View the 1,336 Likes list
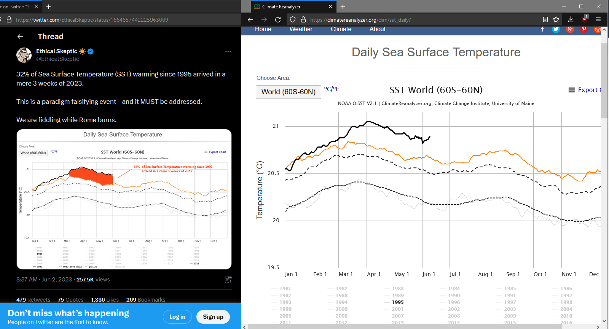 pos(105,300)
